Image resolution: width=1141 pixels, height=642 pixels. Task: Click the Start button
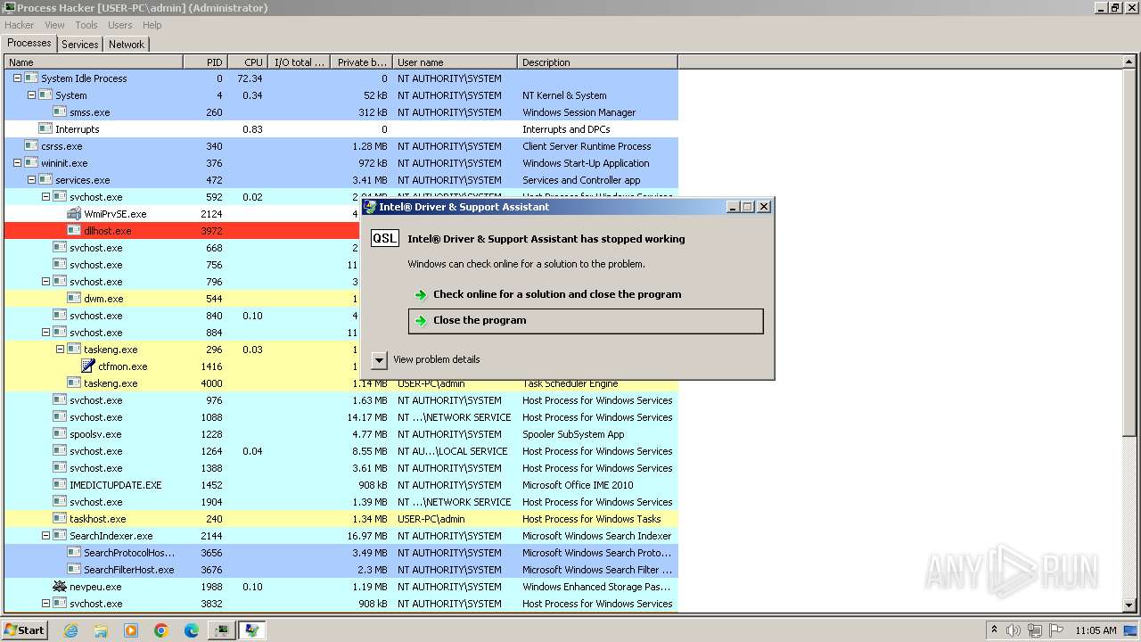[25, 630]
